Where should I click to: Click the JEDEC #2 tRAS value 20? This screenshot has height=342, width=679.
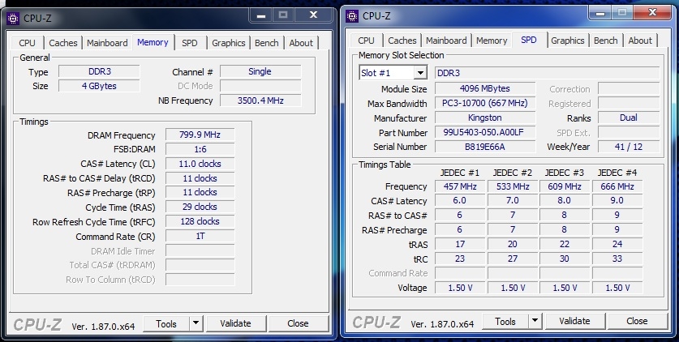(x=513, y=244)
